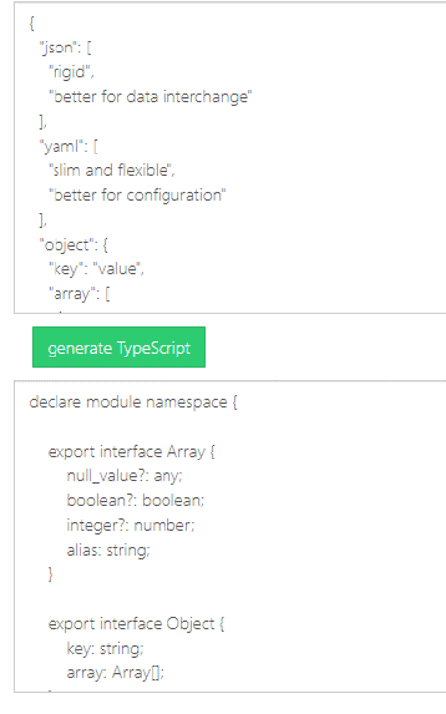Screen dimensions: 446x714
Task: Click the export interface Object line
Action: pos(136,624)
